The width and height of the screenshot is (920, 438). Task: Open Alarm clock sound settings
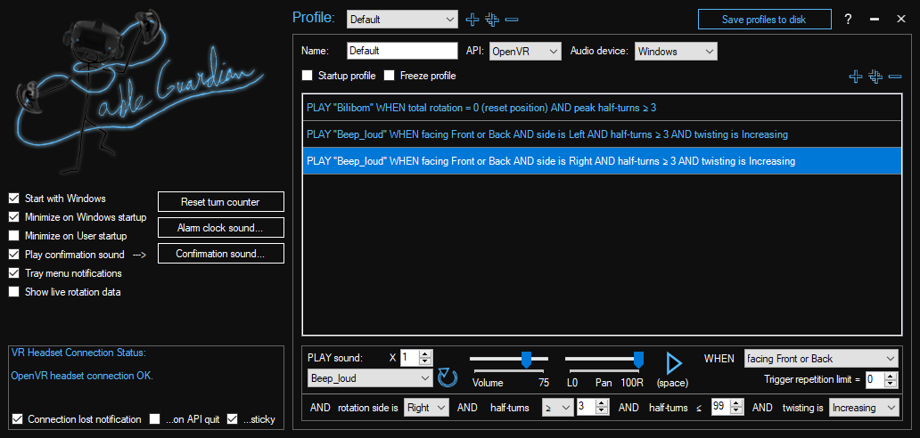[x=220, y=228]
